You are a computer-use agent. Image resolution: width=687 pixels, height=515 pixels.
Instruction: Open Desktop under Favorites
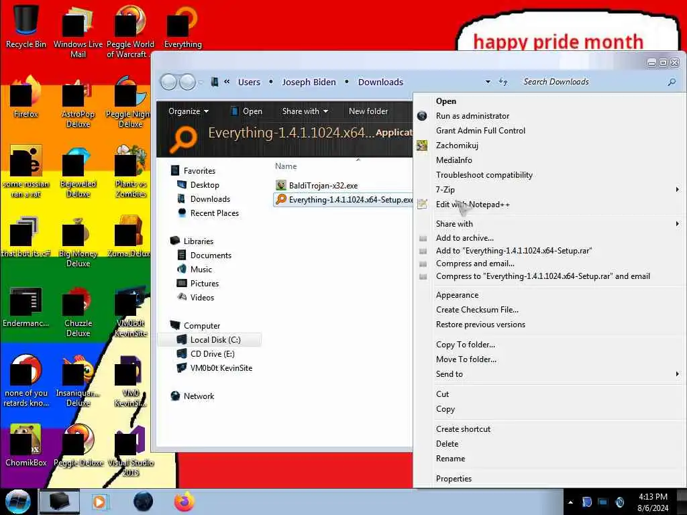(198, 185)
